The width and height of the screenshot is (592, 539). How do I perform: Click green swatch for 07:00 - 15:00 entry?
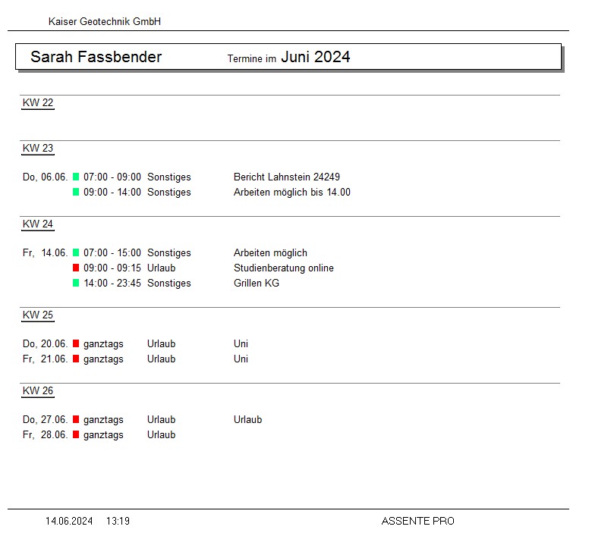pos(76,252)
